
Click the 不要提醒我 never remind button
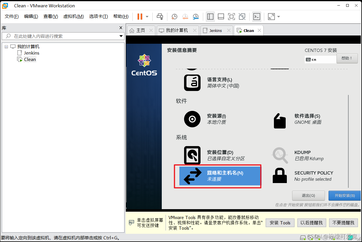point(344,223)
